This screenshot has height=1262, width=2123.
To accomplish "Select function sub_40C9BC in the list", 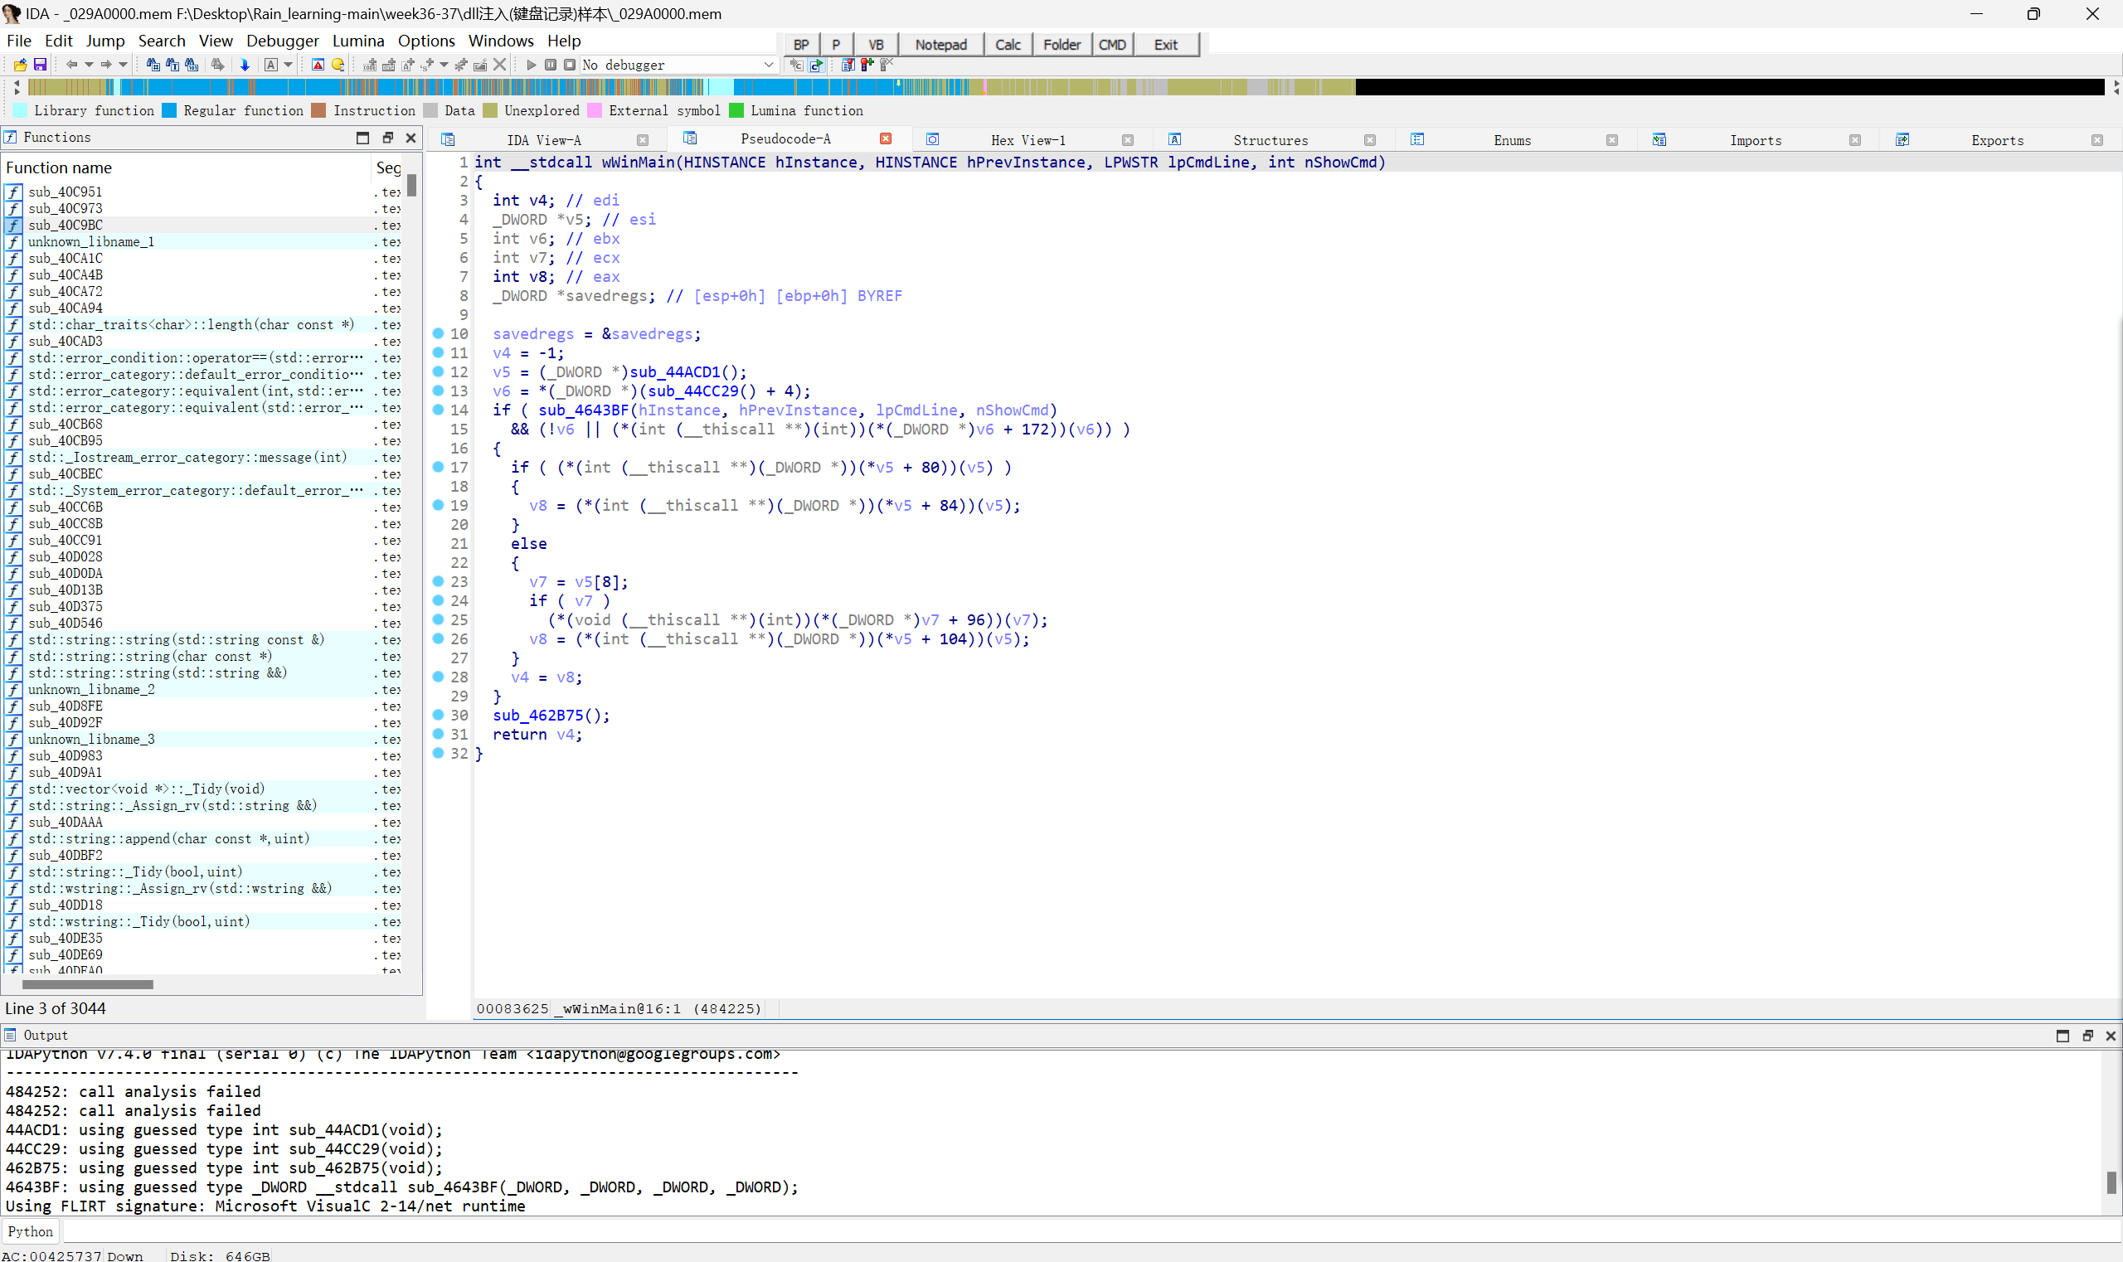I will pos(202,226).
